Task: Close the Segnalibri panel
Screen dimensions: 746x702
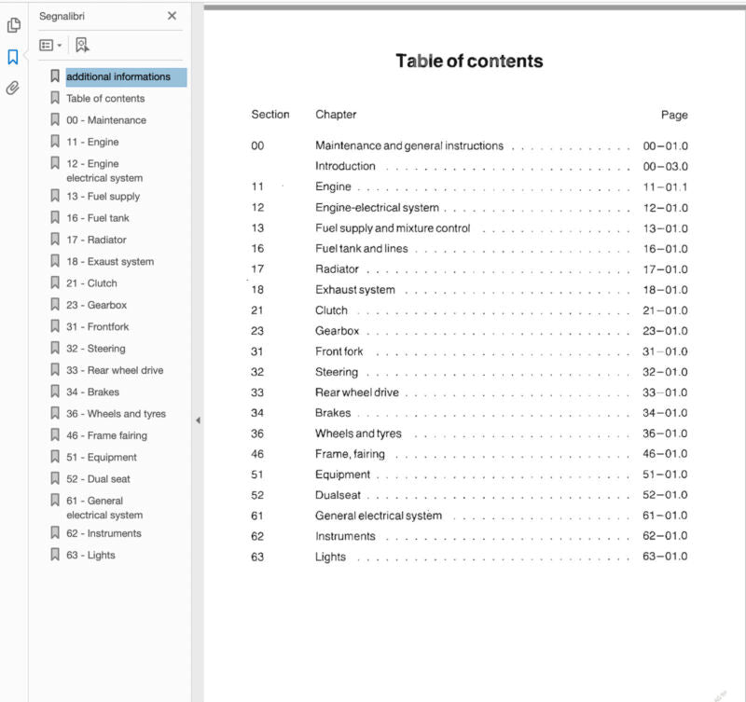Action: click(x=172, y=16)
